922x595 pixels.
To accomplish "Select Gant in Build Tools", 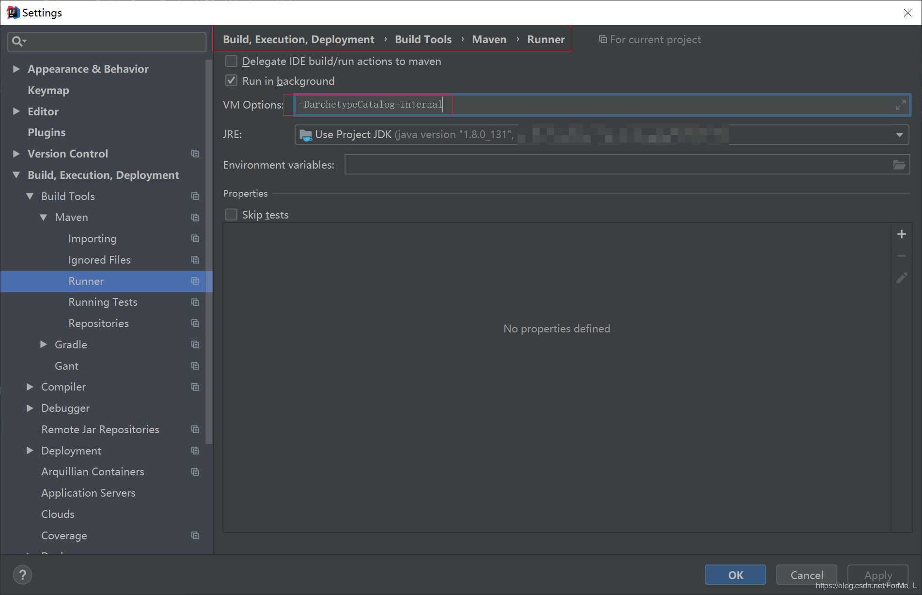I will click(66, 366).
